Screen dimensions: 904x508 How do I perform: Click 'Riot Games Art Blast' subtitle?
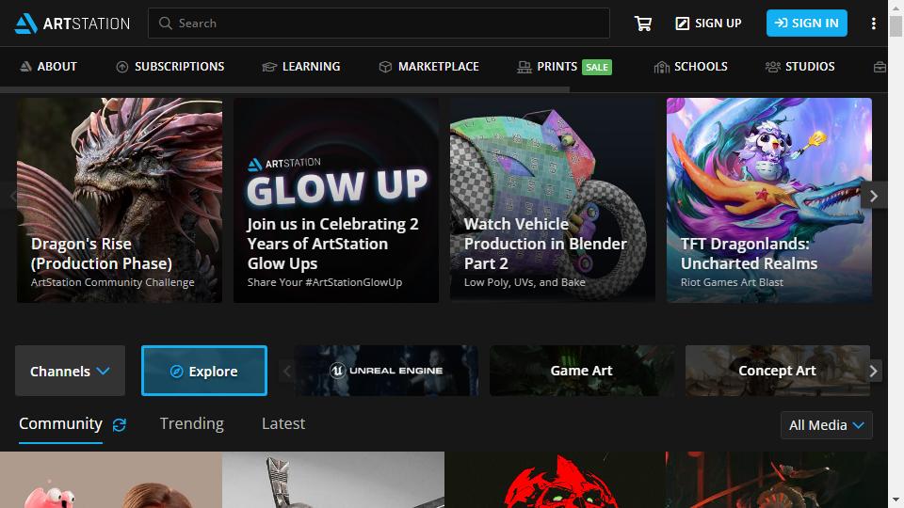[x=732, y=283]
